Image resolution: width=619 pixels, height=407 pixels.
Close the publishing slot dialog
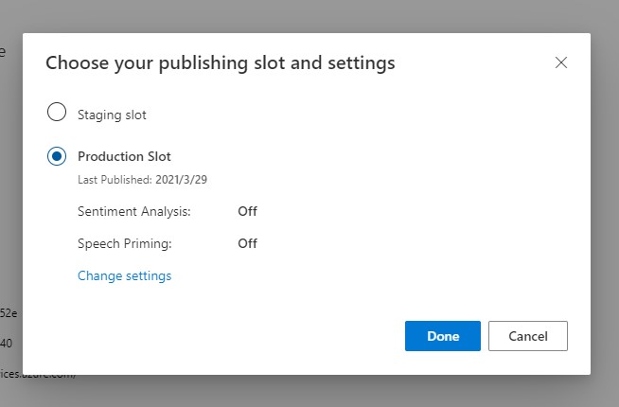tap(561, 62)
